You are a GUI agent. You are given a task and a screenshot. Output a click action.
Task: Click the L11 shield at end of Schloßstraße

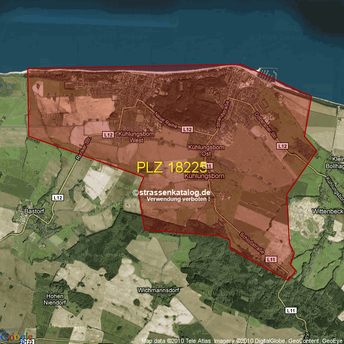pos(271,259)
